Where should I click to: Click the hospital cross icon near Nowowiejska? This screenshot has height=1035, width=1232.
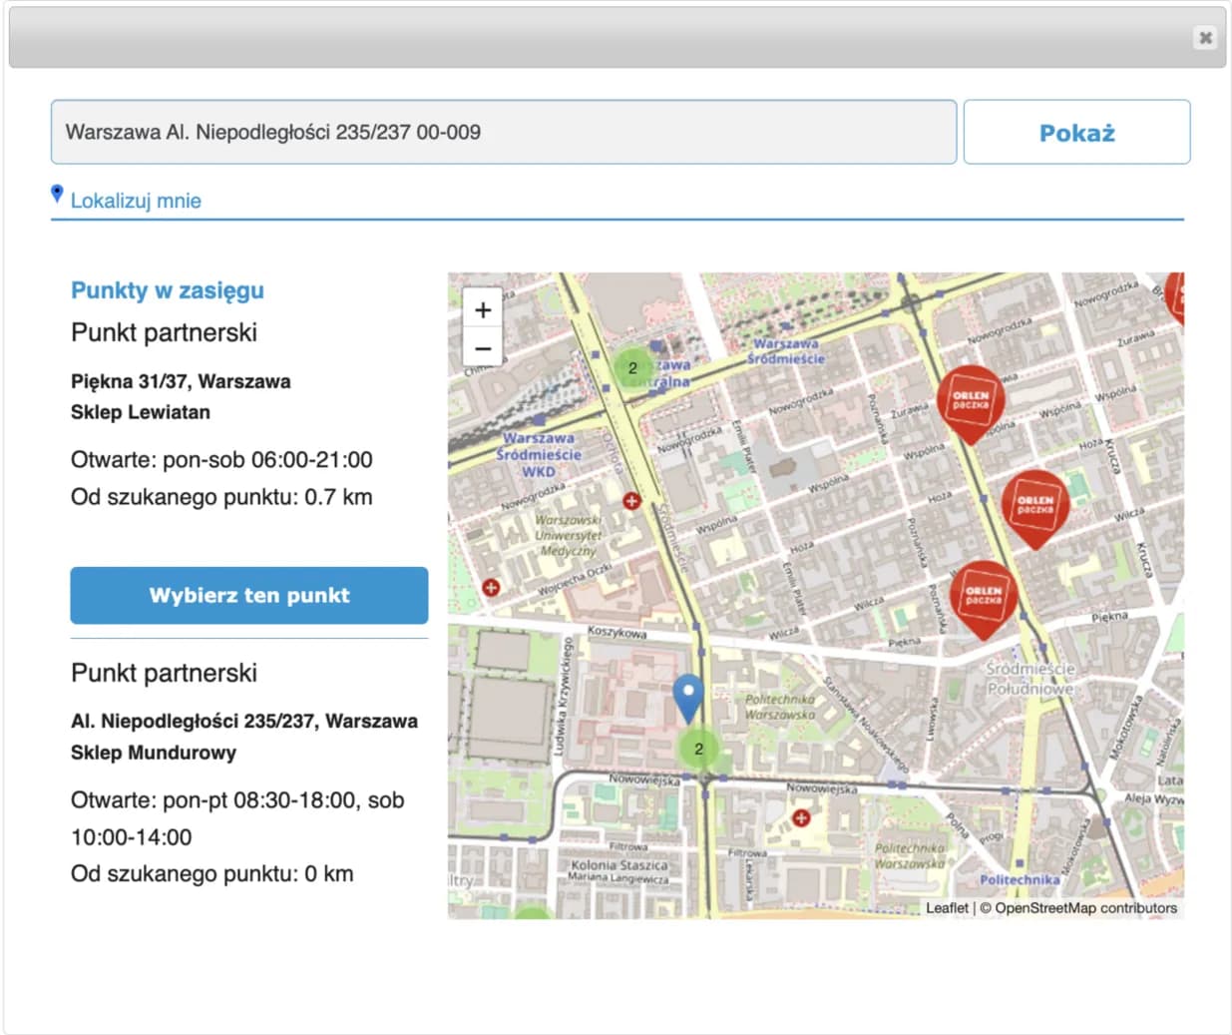coord(800,818)
